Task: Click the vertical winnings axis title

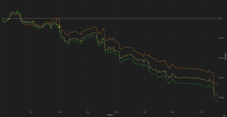Action: point(225,57)
